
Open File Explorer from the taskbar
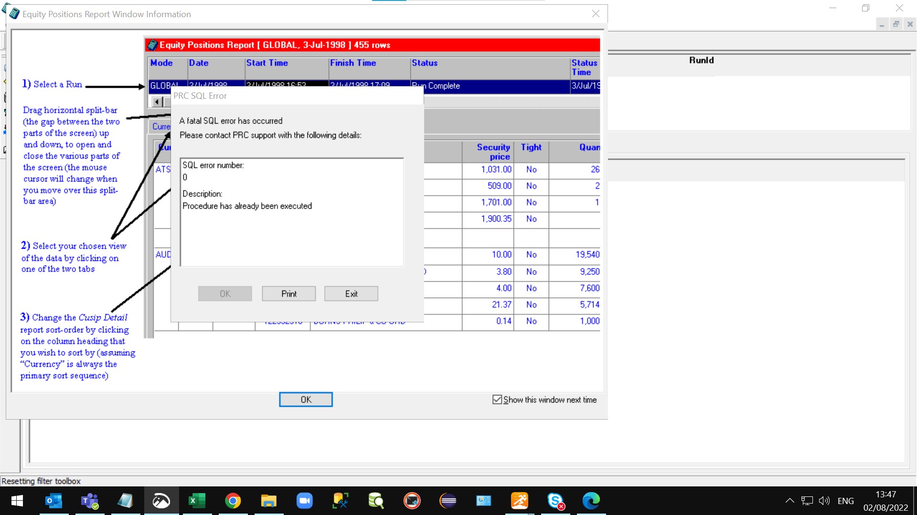[268, 501]
